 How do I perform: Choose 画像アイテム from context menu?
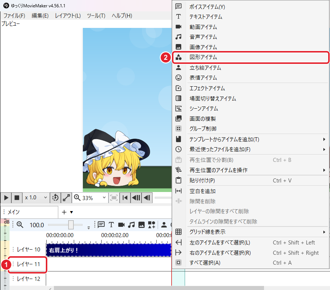[x=250, y=47]
